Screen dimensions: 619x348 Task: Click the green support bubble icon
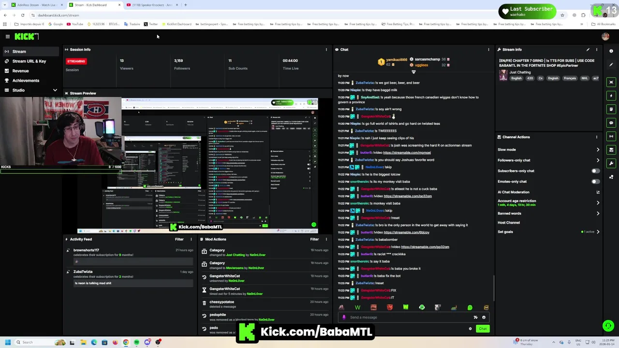pos(608,326)
